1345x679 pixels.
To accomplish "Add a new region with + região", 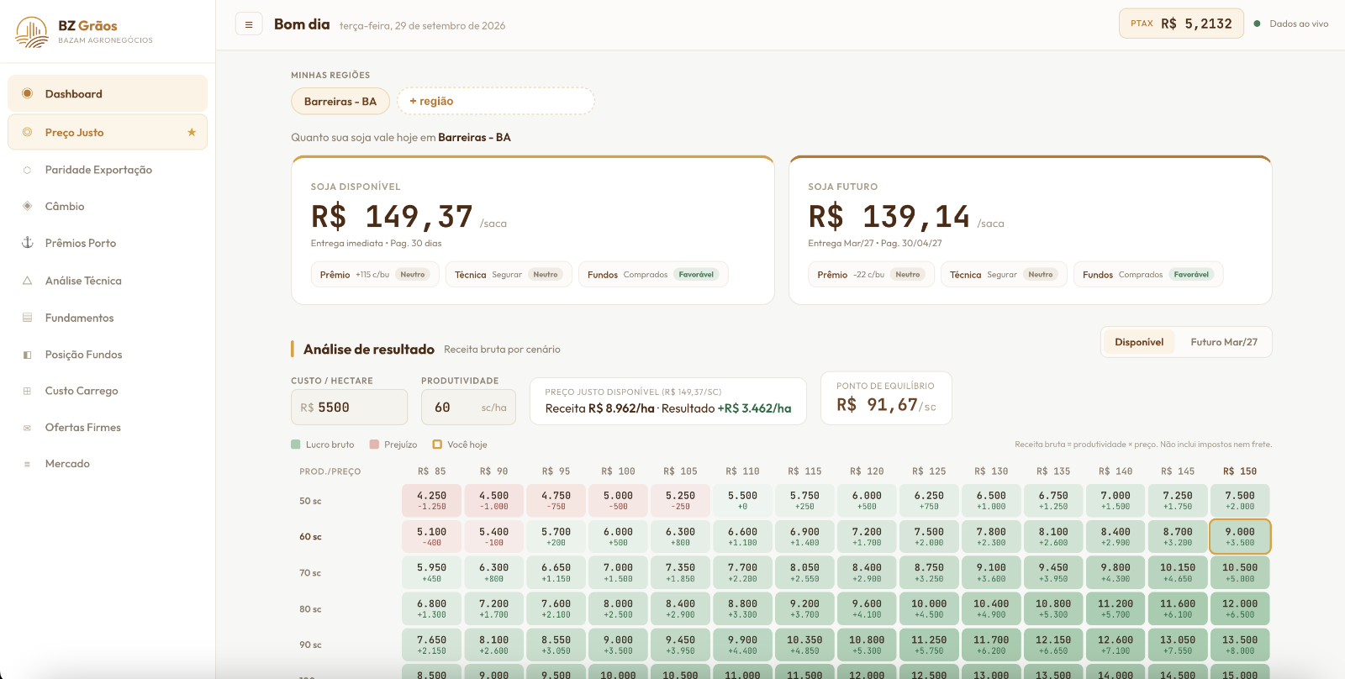I will [496, 101].
